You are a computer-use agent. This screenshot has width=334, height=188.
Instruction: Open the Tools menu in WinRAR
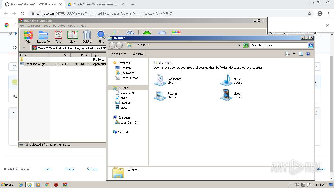coord(47,26)
